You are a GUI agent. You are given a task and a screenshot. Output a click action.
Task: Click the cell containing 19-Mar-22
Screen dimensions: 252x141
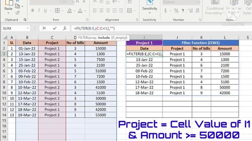(x=27, y=115)
